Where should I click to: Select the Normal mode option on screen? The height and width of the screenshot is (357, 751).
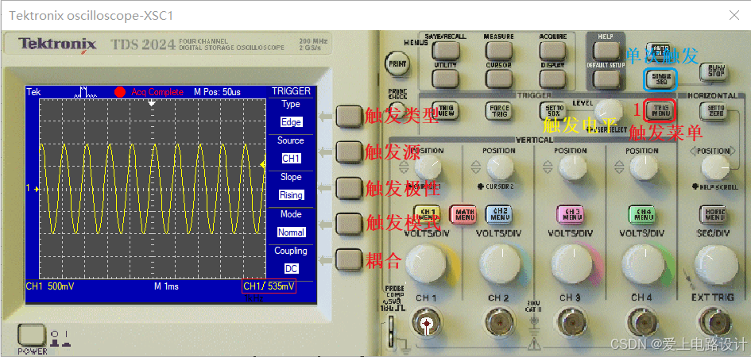tap(291, 232)
